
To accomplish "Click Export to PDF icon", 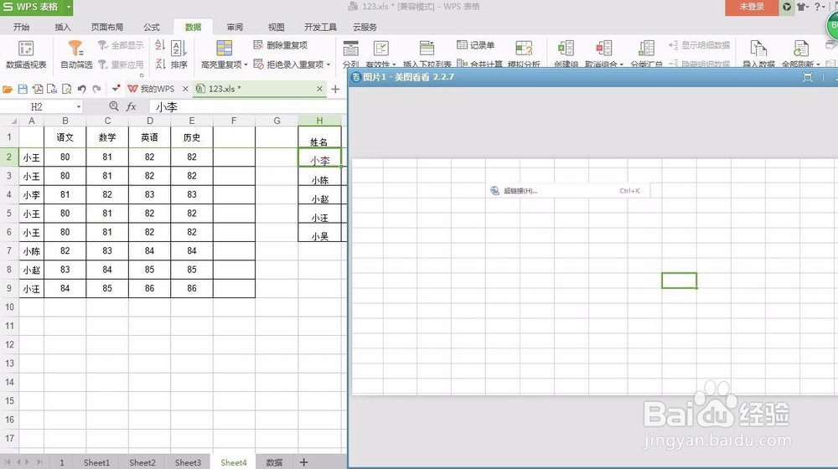I will point(38,90).
